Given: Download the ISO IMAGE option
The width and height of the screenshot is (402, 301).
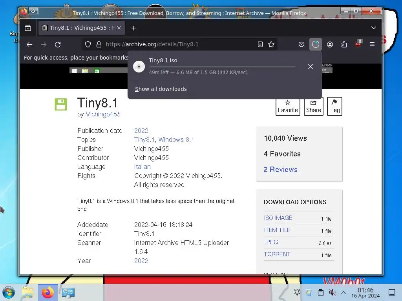Looking at the screenshot, I should point(278,218).
